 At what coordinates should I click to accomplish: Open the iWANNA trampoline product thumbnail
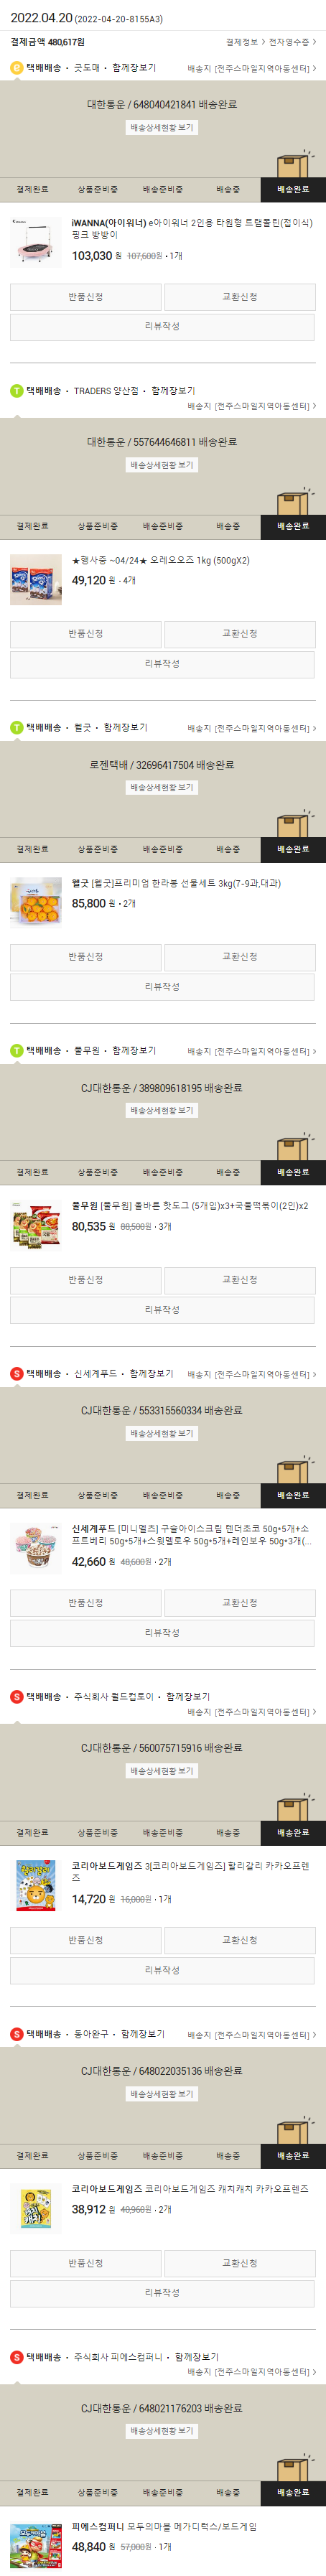[35, 241]
